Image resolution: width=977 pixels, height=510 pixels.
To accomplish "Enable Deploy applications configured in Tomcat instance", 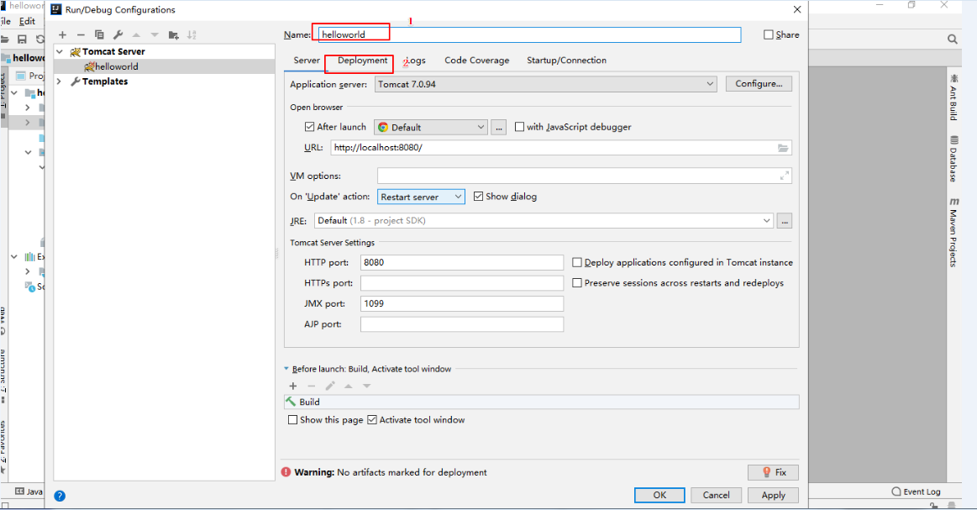I will (x=577, y=262).
